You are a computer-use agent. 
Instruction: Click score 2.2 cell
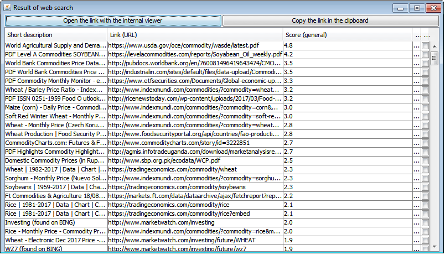[348, 196]
